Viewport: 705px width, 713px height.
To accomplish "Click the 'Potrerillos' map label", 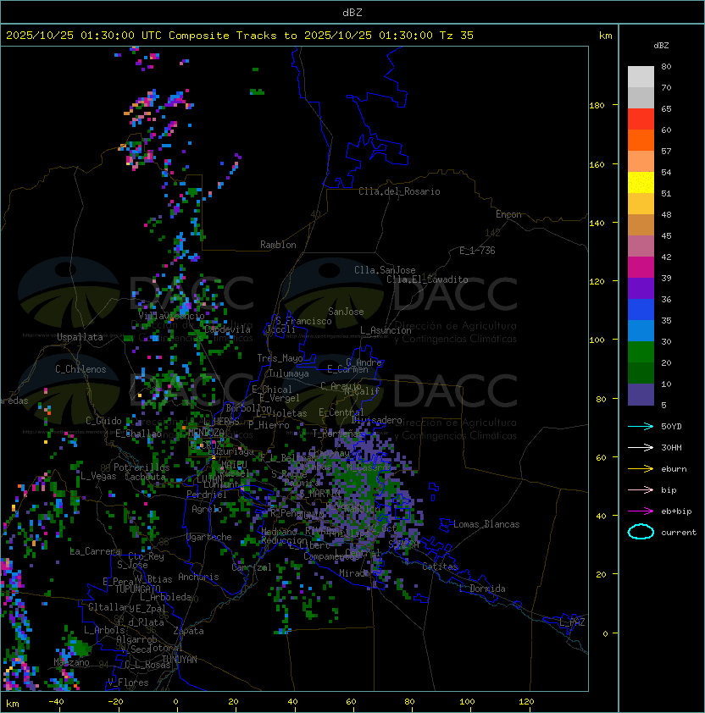I will tap(142, 467).
